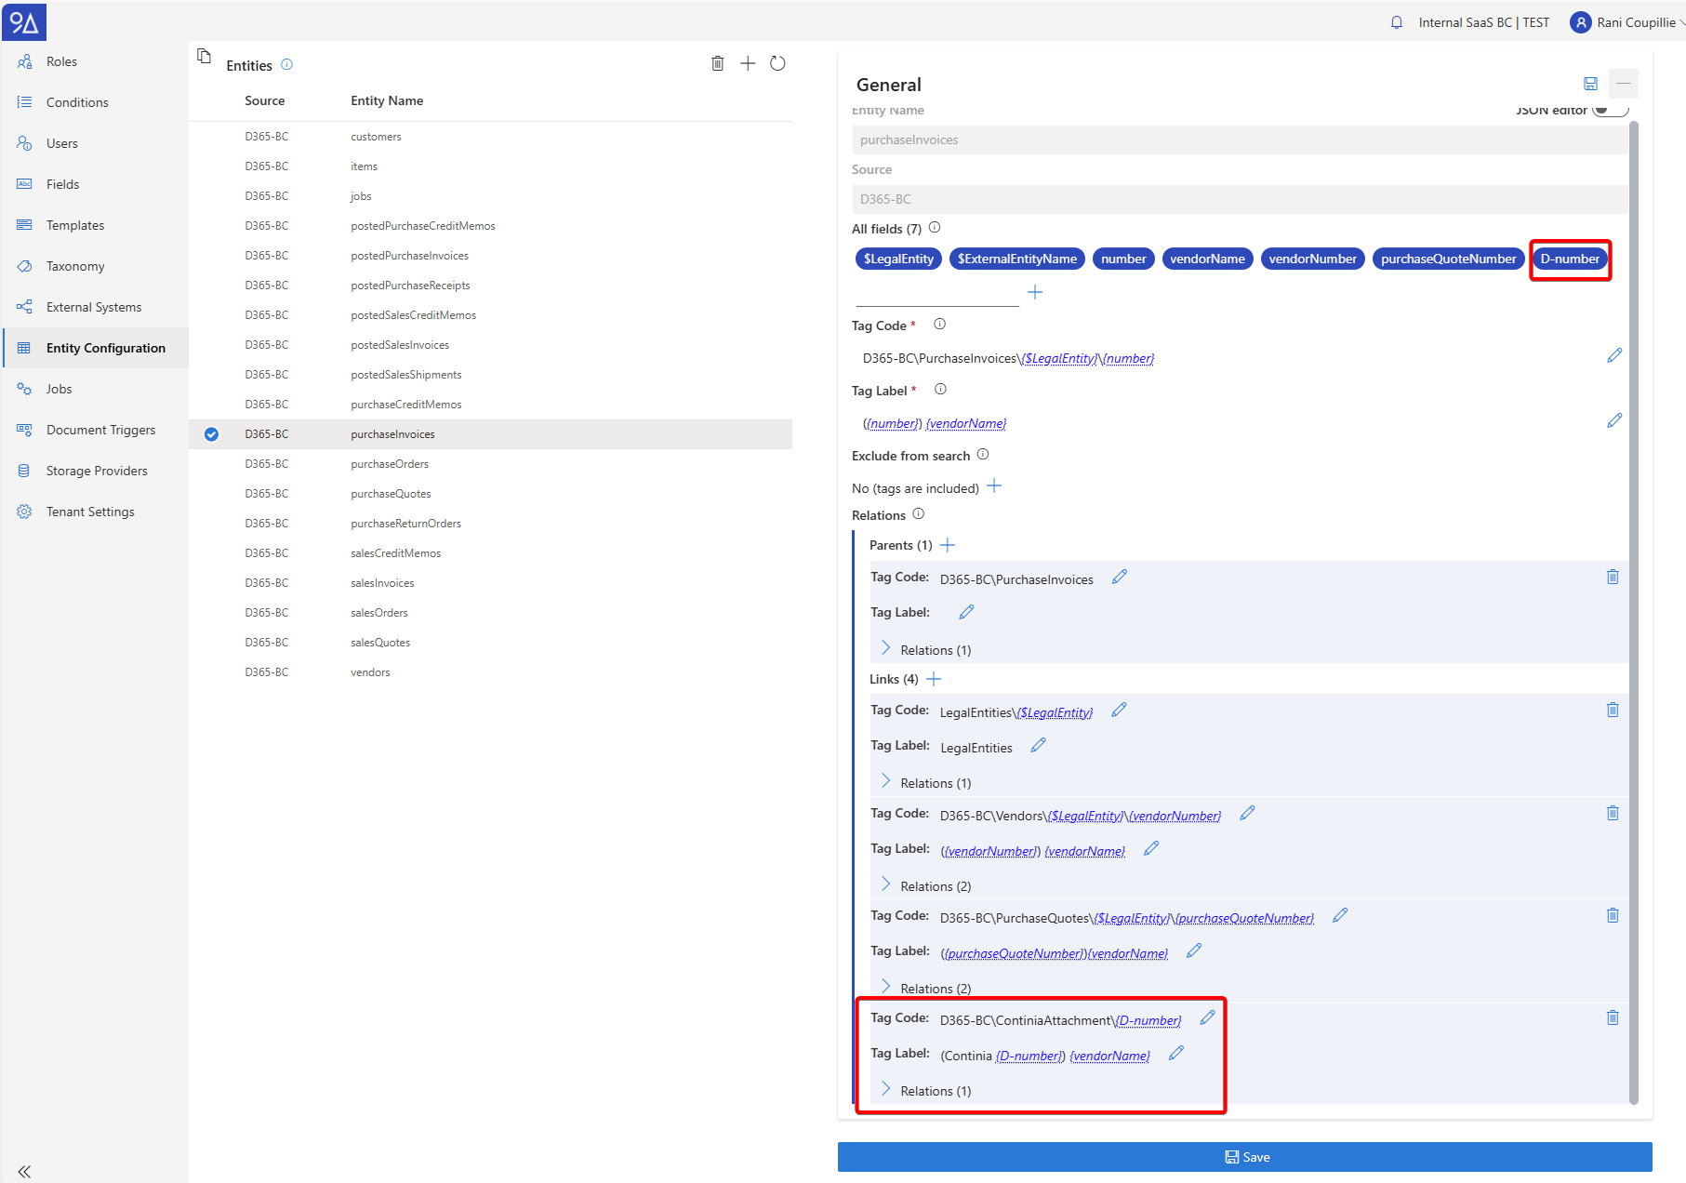Delete the selected entity with the trash icon
The width and height of the screenshot is (1686, 1183).
(717, 63)
